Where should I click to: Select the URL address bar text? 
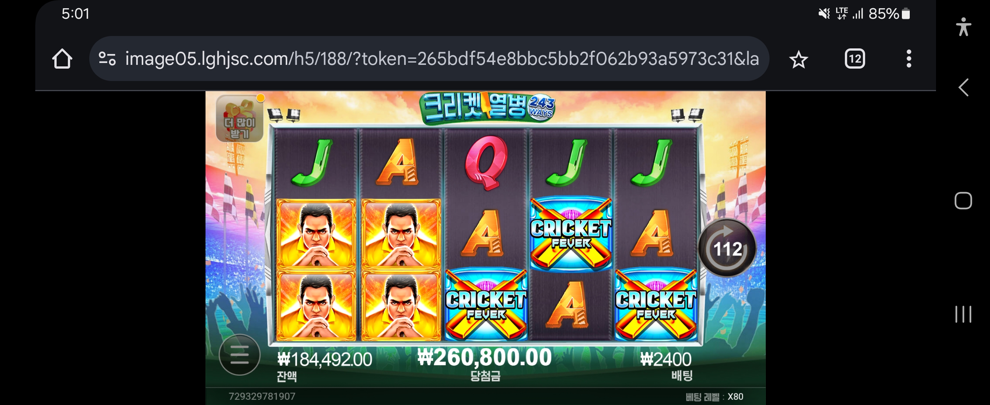click(442, 59)
